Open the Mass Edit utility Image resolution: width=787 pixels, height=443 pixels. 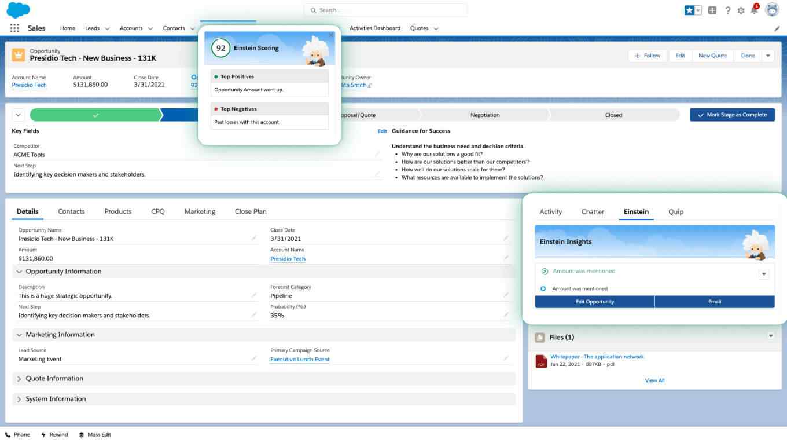click(95, 434)
